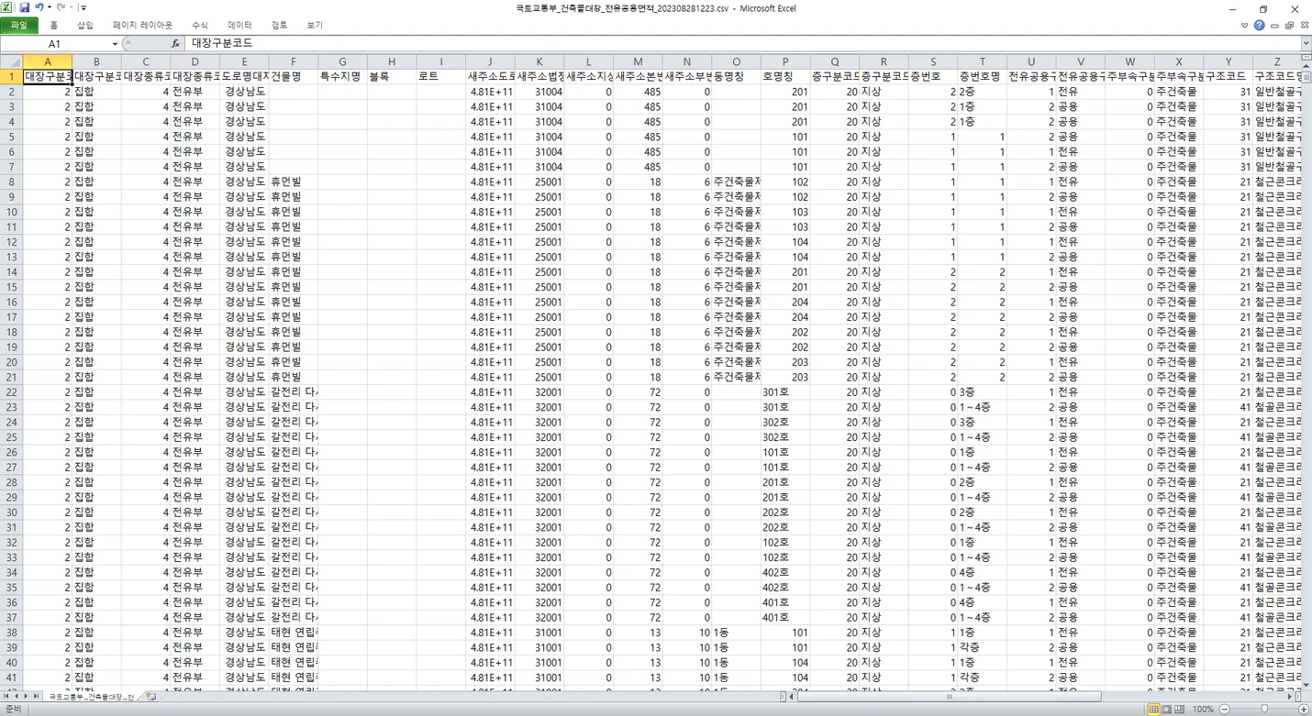Viewport: 1312px width, 716px height.
Task: Open the 데이터 ribbon tab
Action: coord(239,25)
